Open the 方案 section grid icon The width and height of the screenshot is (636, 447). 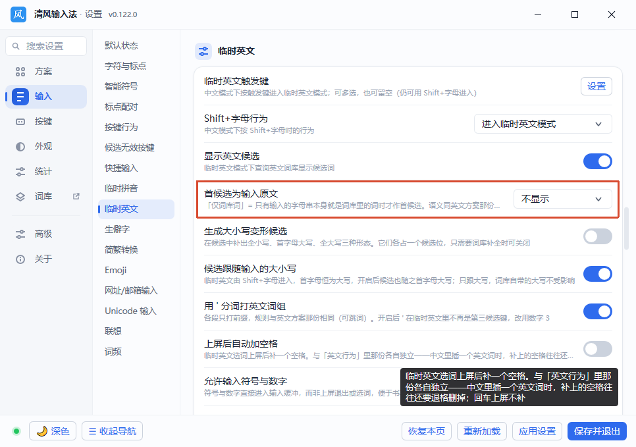(x=20, y=72)
